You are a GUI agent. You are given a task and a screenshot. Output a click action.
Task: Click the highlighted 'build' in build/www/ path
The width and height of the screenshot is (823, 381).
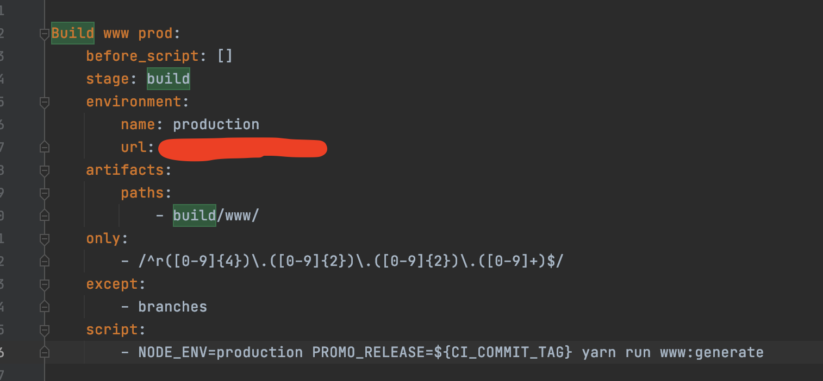[195, 215]
